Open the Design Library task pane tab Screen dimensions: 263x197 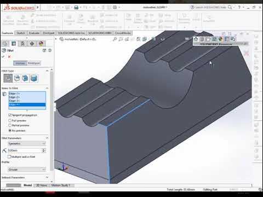202,39
